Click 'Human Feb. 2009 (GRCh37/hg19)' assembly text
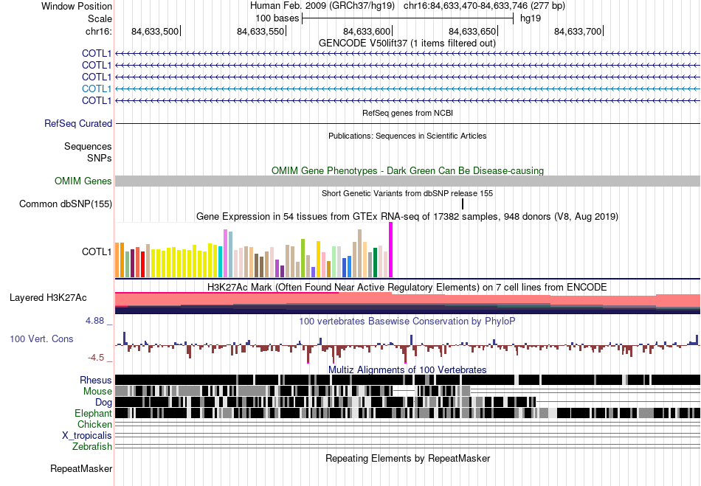Viewport: 701px width, 486px height. pos(322,6)
